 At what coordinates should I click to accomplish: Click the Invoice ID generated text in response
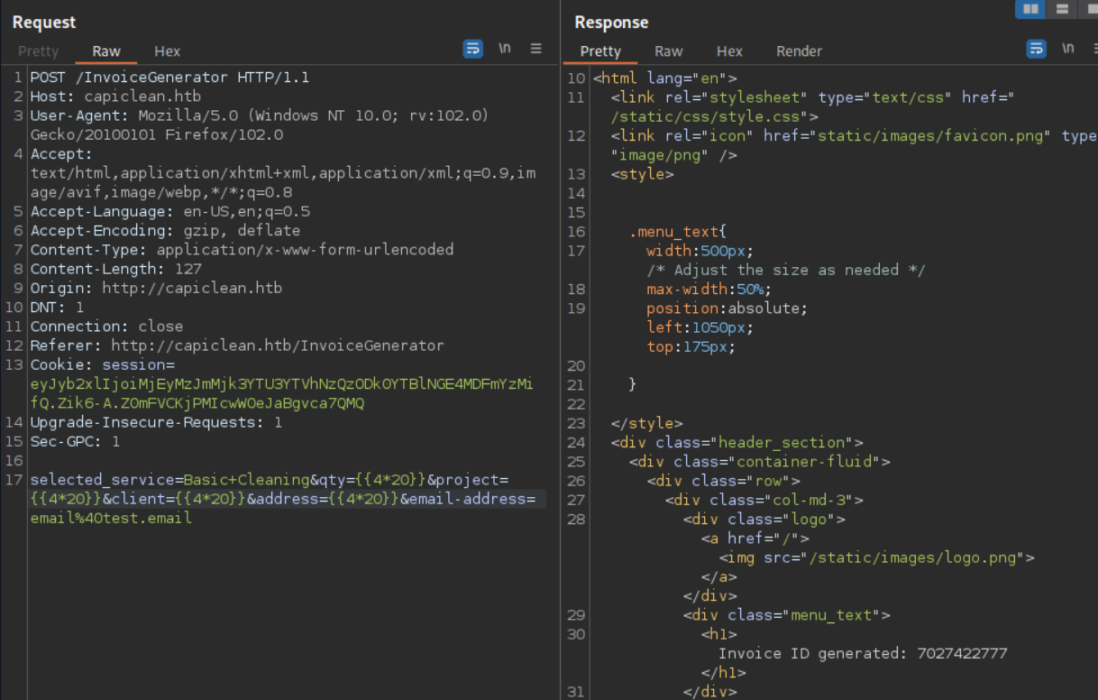coord(862,653)
